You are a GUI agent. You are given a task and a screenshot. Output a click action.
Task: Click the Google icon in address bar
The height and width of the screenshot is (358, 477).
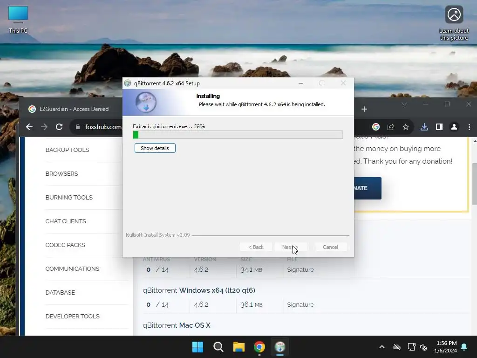click(x=376, y=127)
